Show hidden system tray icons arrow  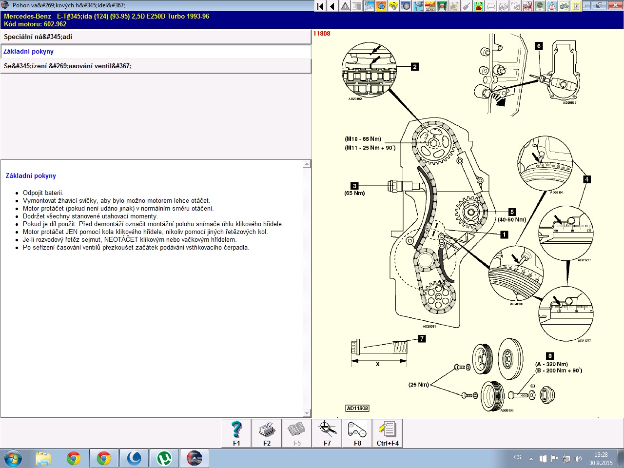tap(531, 459)
